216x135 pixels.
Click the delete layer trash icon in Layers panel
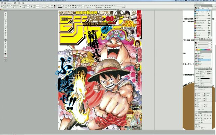(x=210, y=68)
